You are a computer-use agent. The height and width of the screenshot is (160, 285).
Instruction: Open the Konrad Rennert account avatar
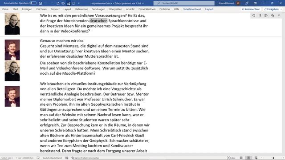238,3
